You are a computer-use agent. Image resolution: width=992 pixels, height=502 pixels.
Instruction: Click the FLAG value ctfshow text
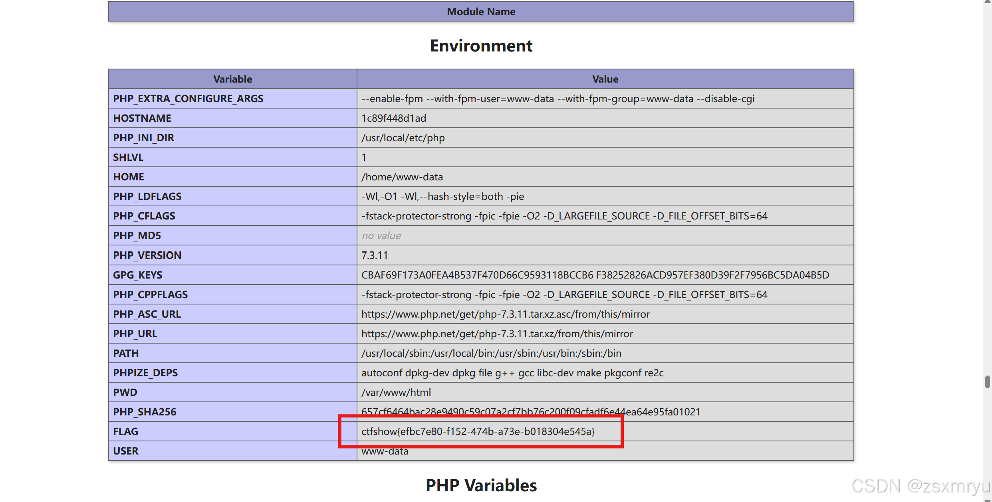478,431
